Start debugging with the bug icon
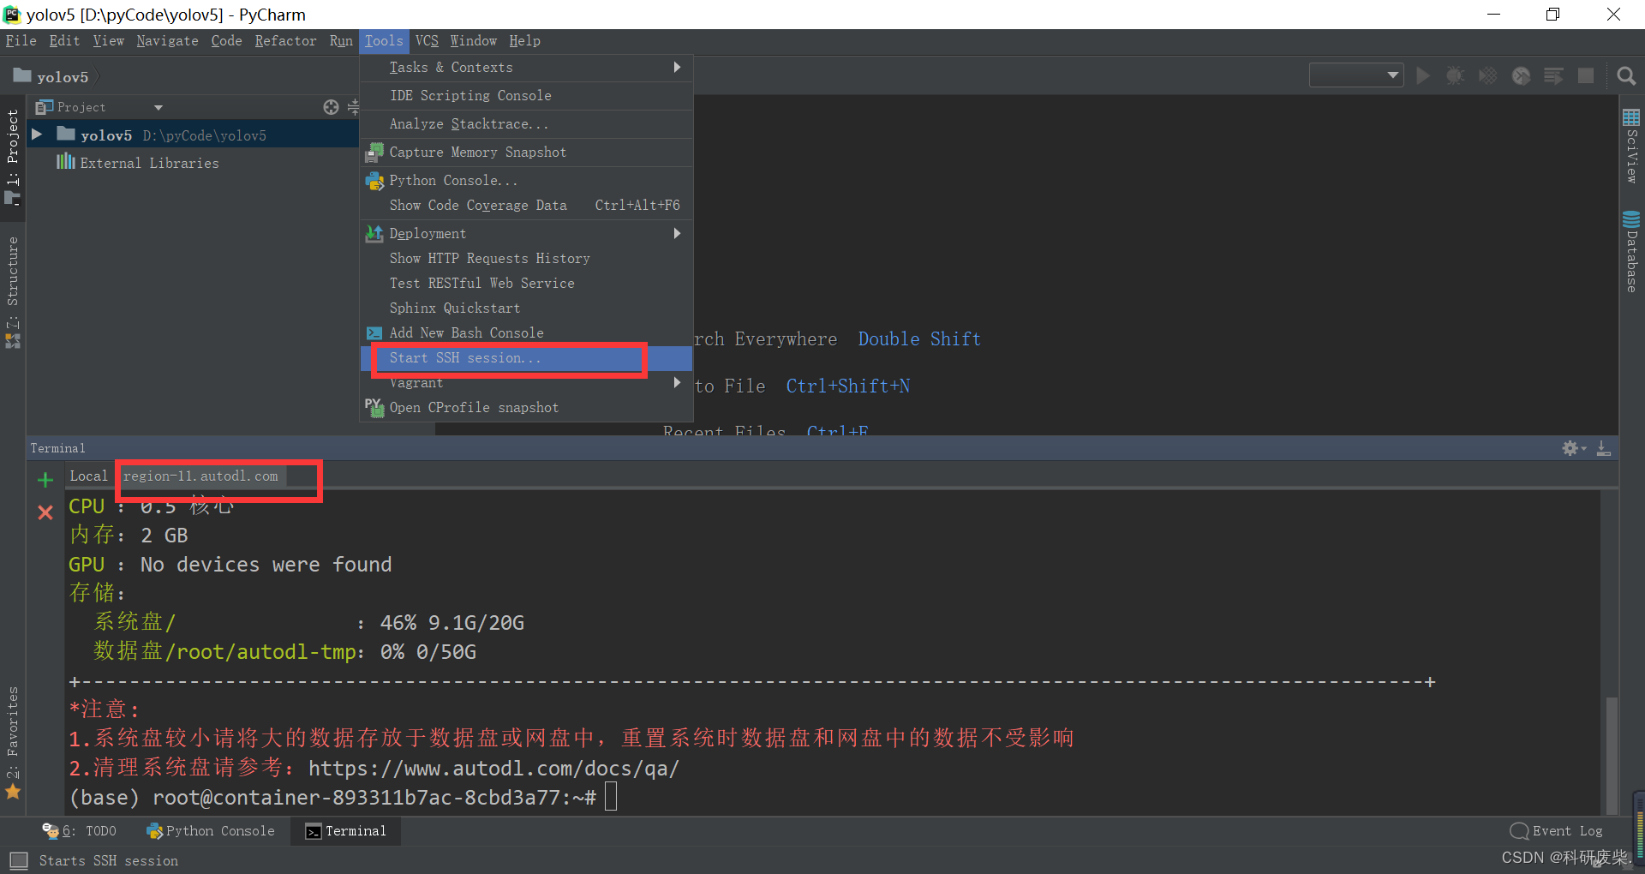This screenshot has width=1645, height=874. 1455,75
